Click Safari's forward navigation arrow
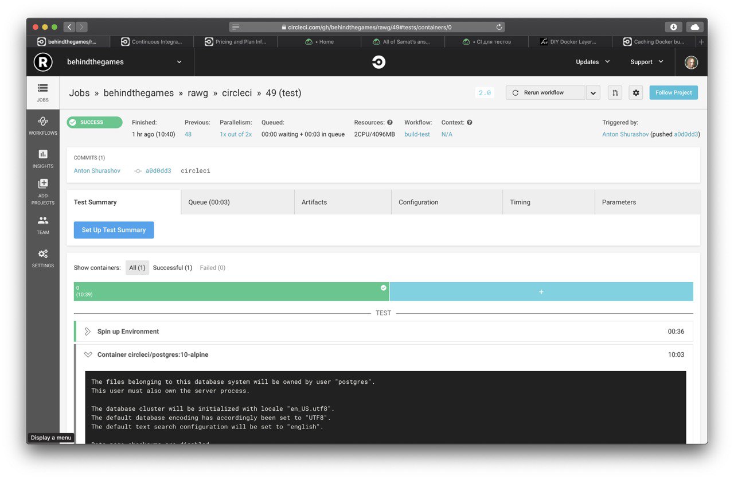 (81, 27)
